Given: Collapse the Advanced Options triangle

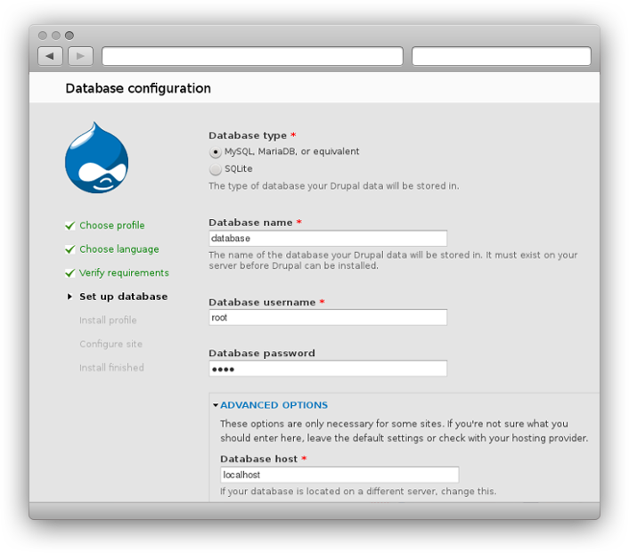Looking at the screenshot, I should (x=216, y=405).
